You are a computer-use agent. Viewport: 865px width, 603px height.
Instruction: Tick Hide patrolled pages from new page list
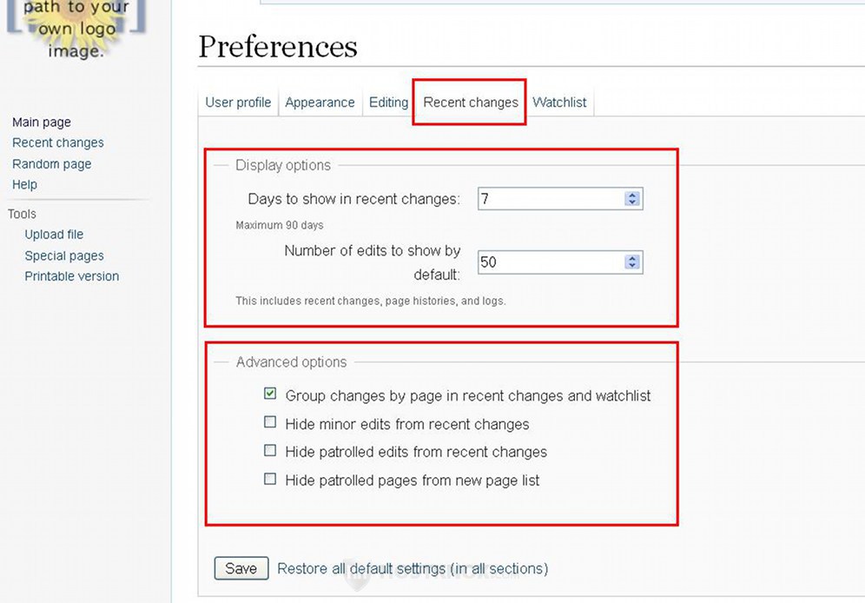pyautogui.click(x=270, y=479)
